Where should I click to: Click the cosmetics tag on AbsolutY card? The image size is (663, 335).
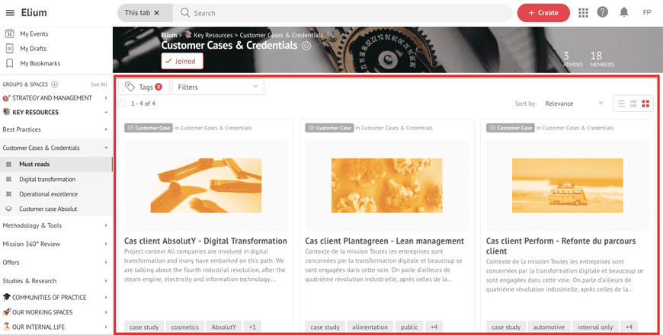pos(184,327)
